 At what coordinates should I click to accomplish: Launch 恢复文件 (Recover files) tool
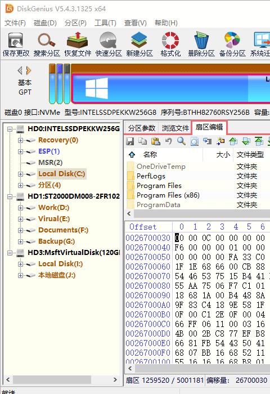pyautogui.click(x=78, y=44)
